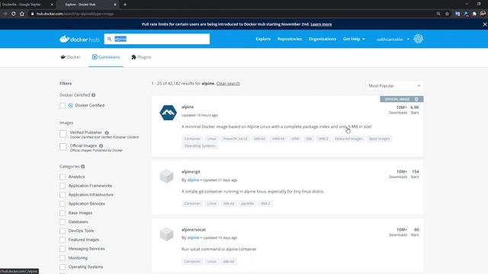Click the browser profile avatar
Image resolution: width=488 pixels, height=274 pixels.
click(483, 14)
